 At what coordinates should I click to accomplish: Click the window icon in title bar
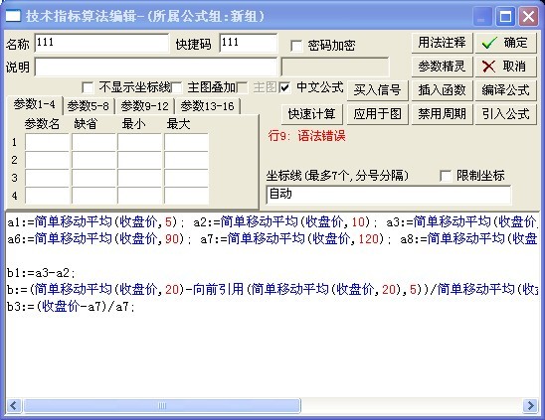pos(13,16)
